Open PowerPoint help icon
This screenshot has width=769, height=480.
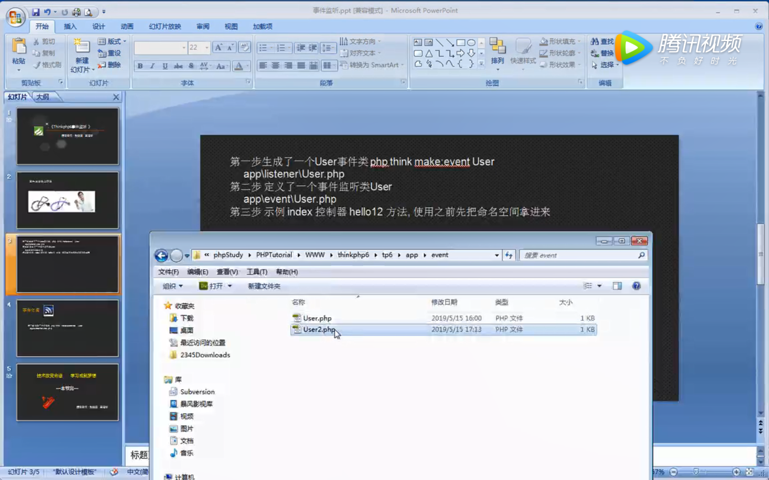[x=758, y=27]
